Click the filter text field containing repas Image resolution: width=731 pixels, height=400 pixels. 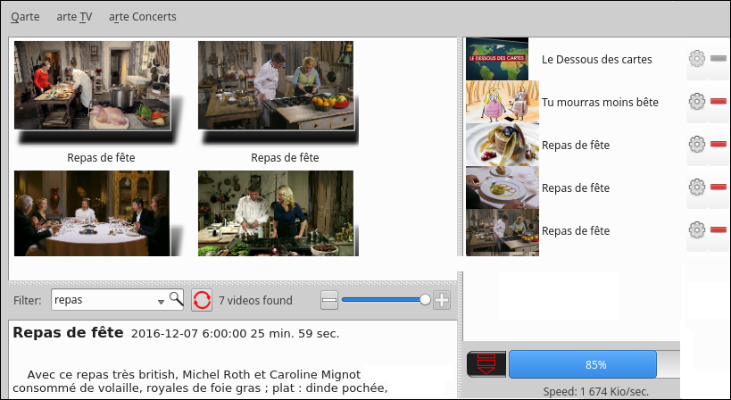104,300
